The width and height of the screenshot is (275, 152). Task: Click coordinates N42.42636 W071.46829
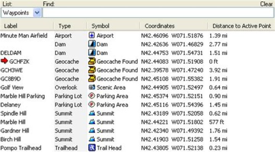click(x=172, y=44)
